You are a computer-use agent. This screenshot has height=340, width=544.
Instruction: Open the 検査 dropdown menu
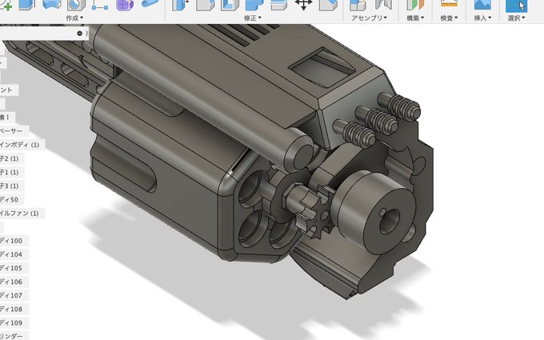pos(449,18)
